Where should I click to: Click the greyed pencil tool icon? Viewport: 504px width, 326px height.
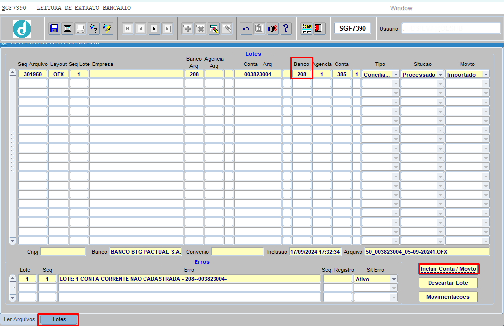(x=227, y=29)
